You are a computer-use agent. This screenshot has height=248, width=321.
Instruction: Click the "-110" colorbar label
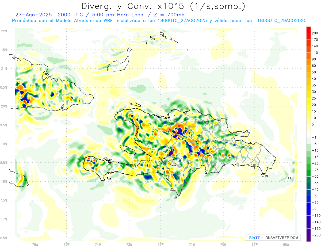pyautogui.click(x=316, y=215)
